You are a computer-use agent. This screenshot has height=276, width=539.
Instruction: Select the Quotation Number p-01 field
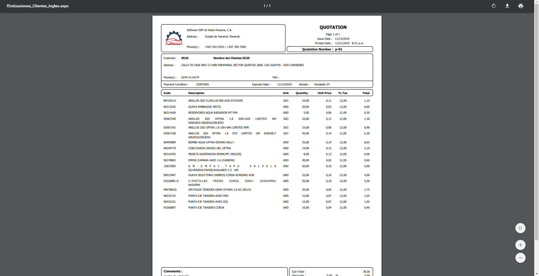coord(330,49)
